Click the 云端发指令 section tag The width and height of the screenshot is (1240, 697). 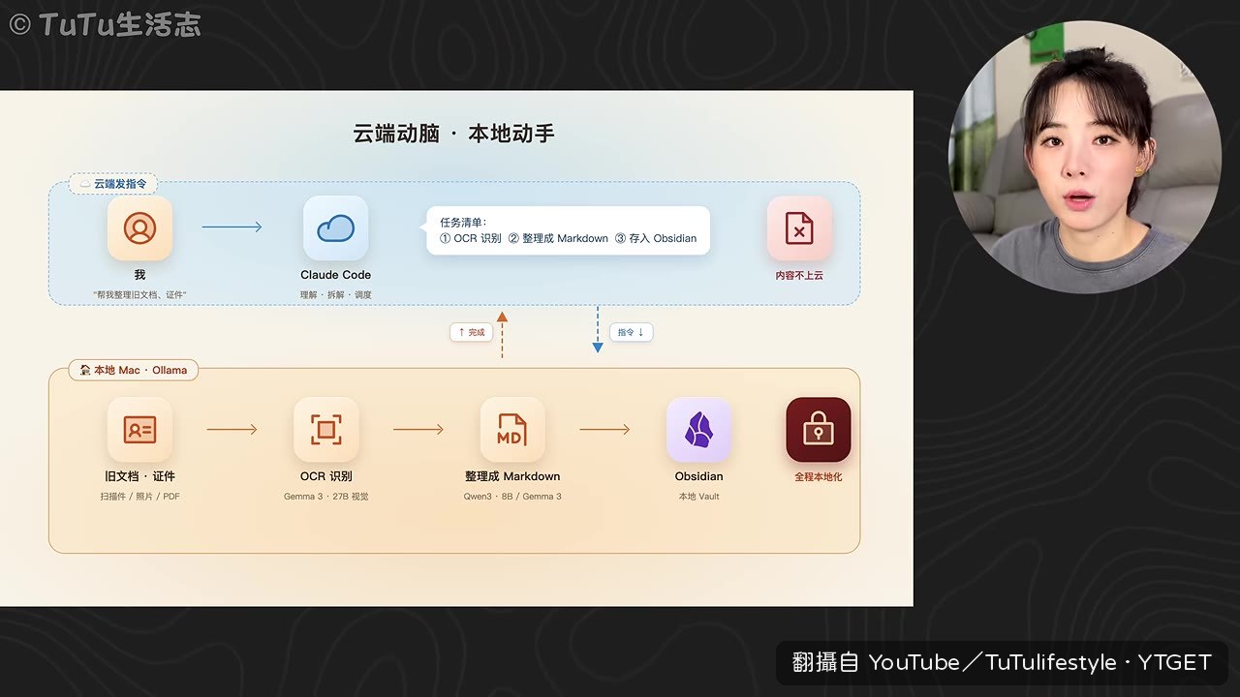(x=113, y=183)
